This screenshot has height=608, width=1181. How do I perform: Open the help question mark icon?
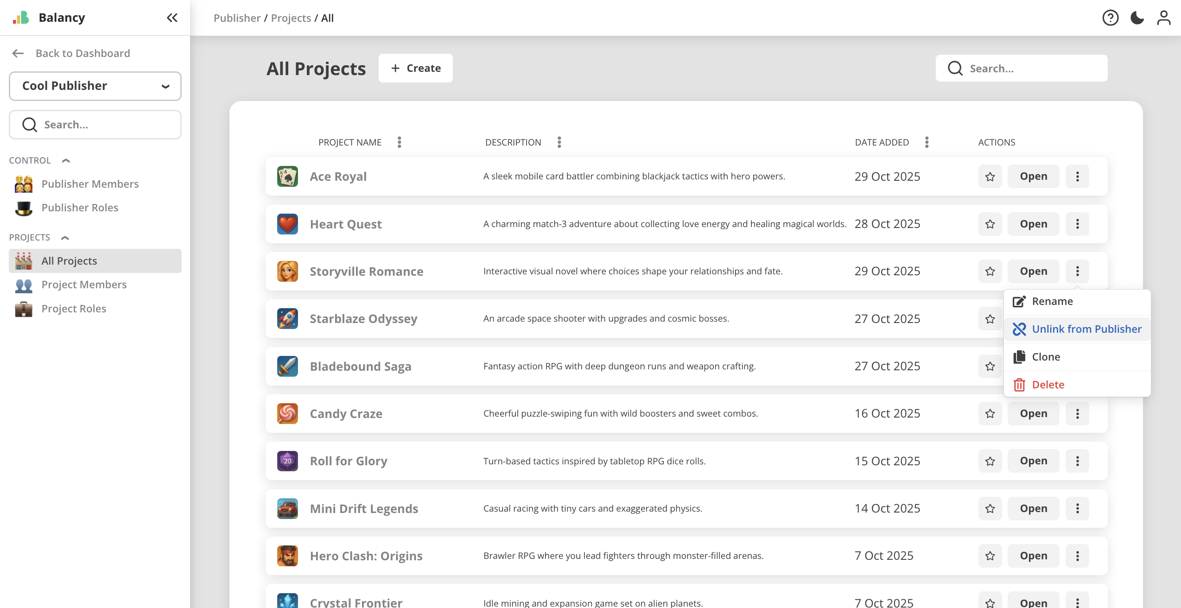[1110, 18]
